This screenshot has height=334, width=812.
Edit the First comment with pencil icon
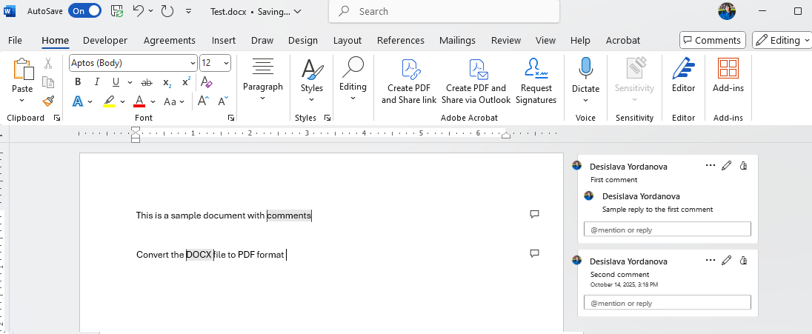coord(727,166)
